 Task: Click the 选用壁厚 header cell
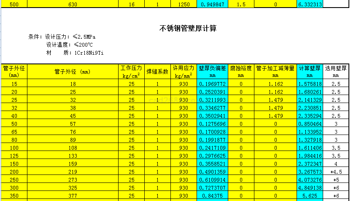pyautogui.click(x=336, y=71)
